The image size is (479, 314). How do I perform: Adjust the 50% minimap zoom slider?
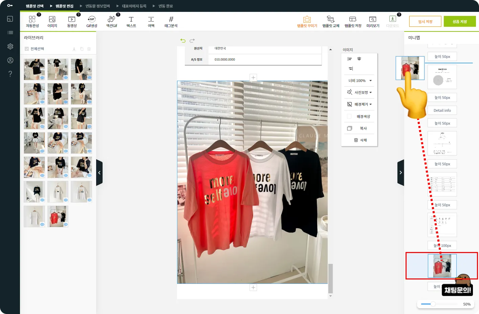pos(433,304)
